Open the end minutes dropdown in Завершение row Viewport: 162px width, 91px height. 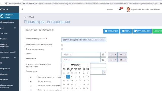(x=122, y=60)
